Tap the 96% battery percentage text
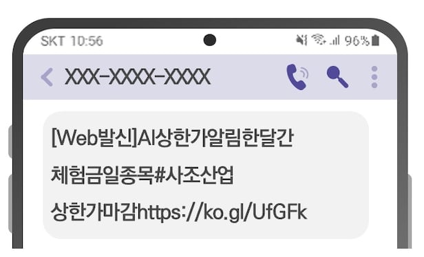The width and height of the screenshot is (424, 257). [357, 41]
